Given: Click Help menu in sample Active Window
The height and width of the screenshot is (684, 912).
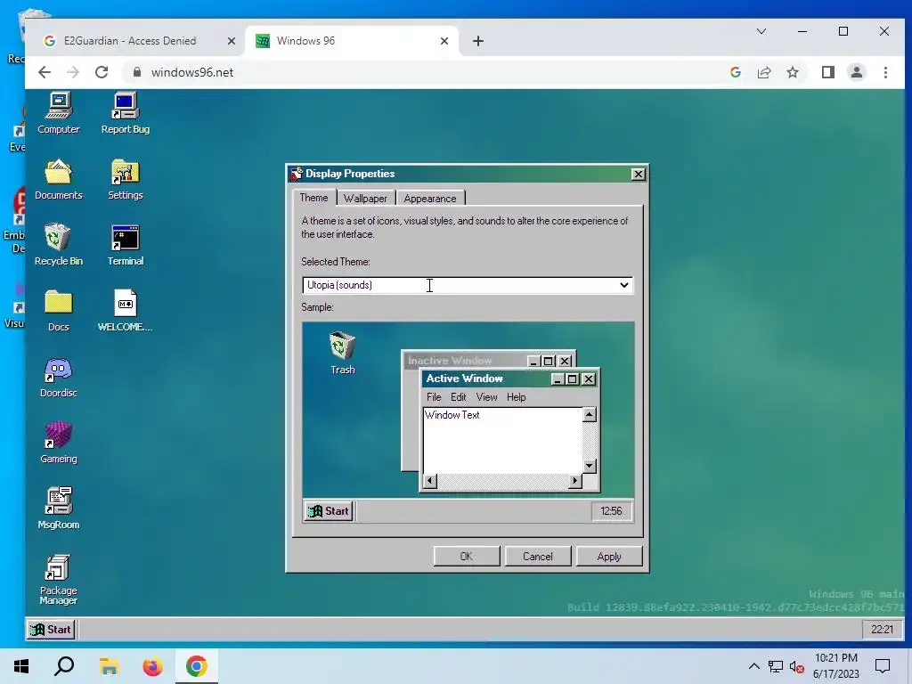Looking at the screenshot, I should coord(516,397).
